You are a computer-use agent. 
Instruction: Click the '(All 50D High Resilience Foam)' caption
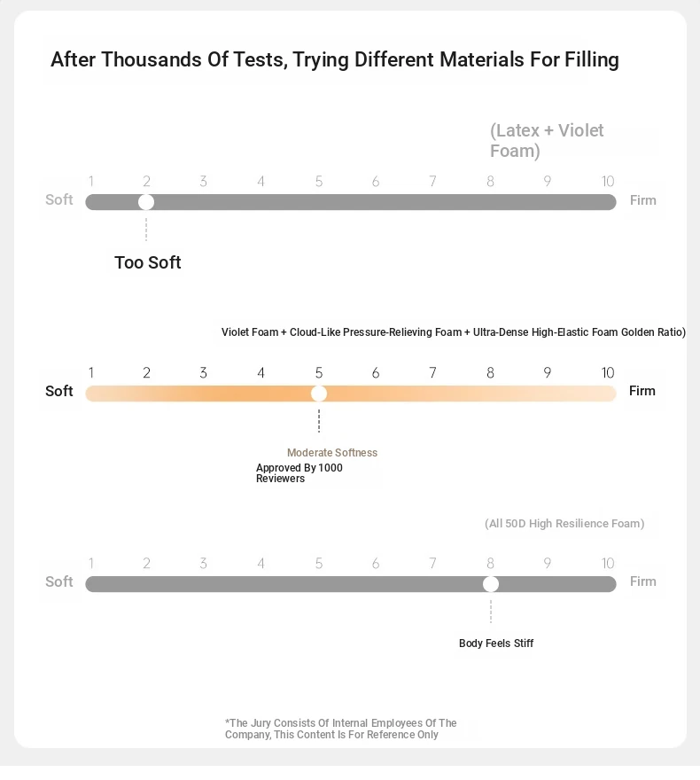coord(564,523)
